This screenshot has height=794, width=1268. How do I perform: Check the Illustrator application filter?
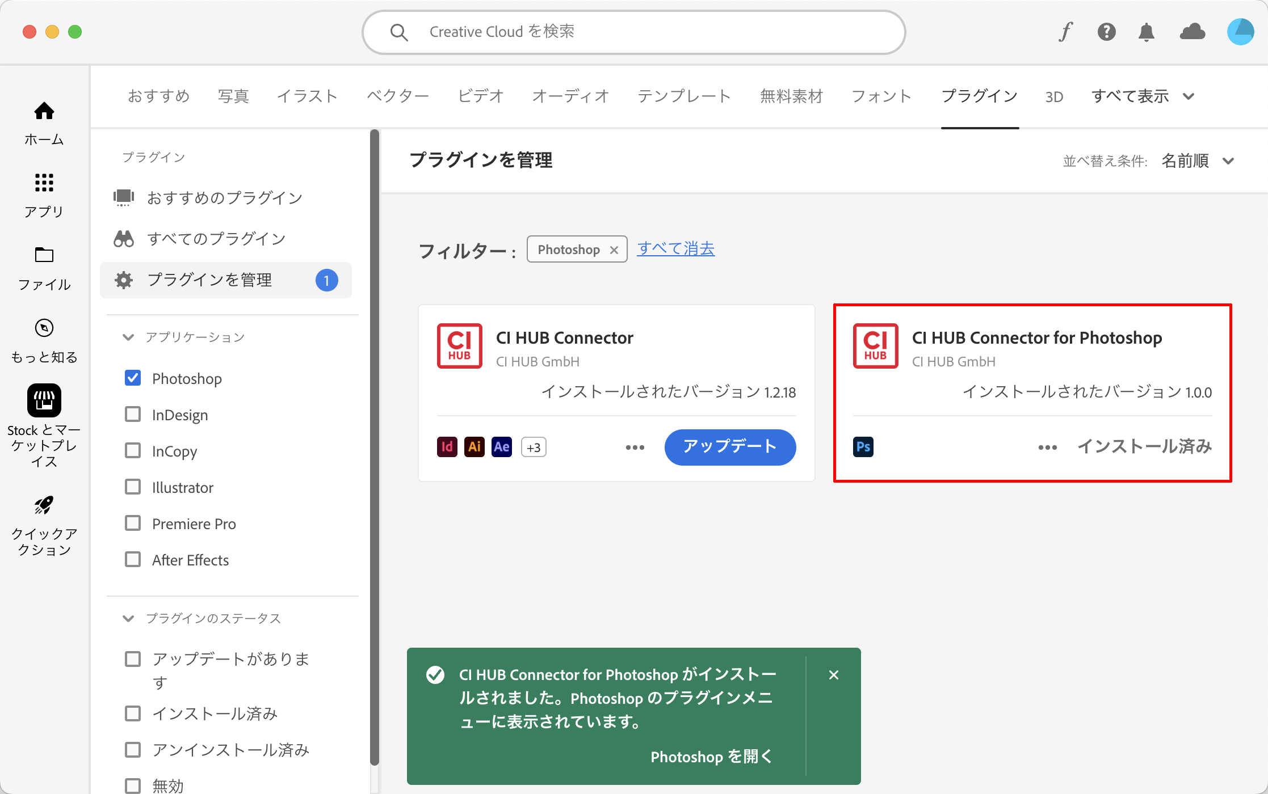pyautogui.click(x=133, y=487)
